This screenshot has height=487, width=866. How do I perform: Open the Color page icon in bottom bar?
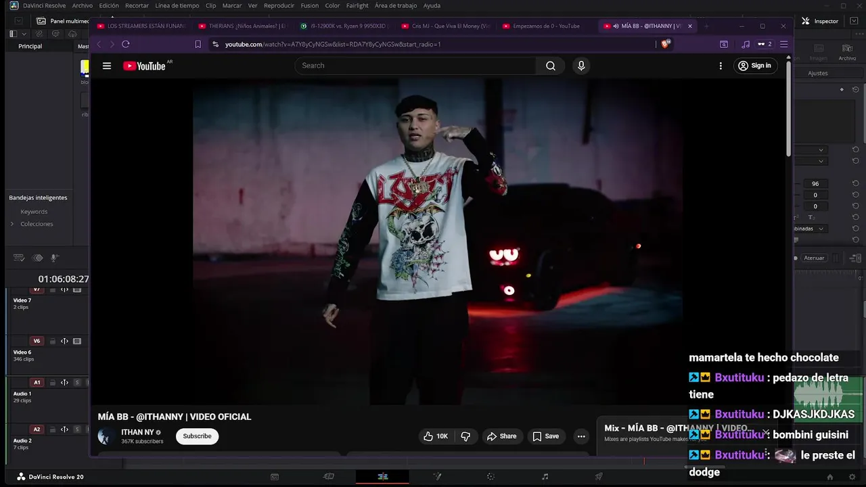click(491, 477)
